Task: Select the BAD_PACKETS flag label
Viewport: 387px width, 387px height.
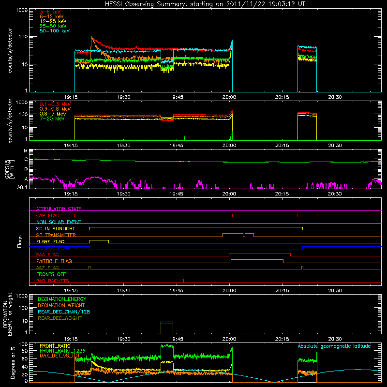Action: coord(53,281)
